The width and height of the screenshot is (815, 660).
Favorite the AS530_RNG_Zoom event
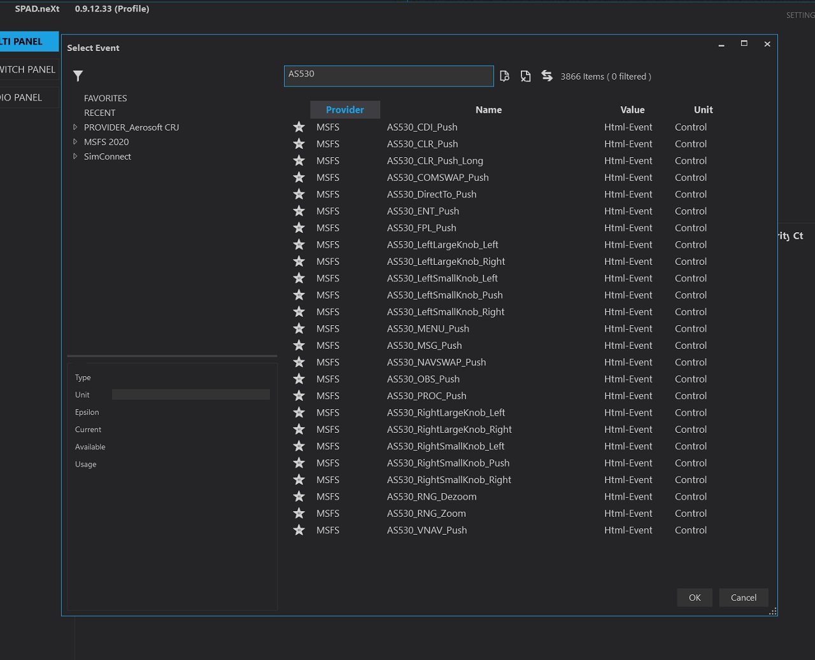pyautogui.click(x=299, y=514)
